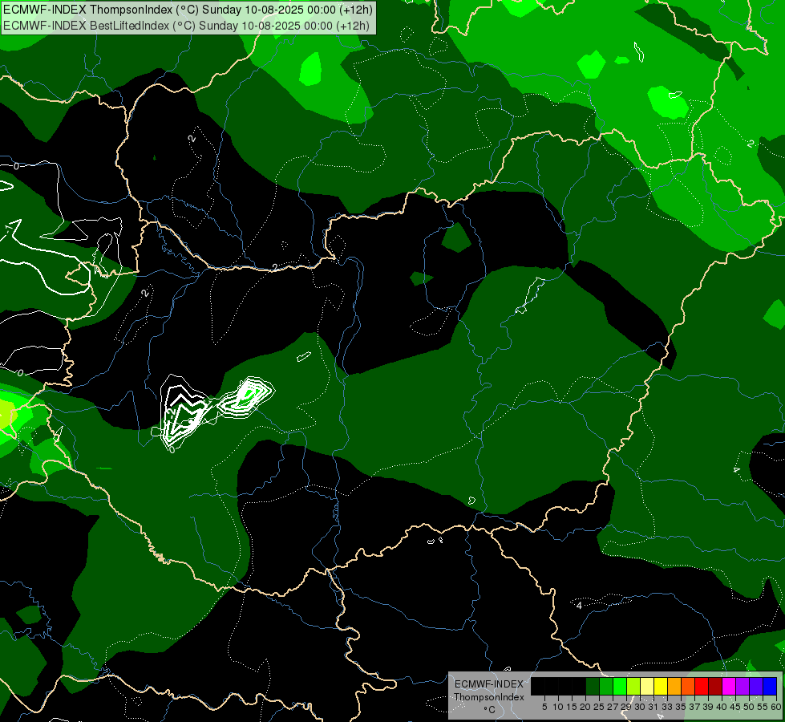785x722 pixels.
Task: Click the legend's ThompsonIndex label
Action: click(489, 697)
